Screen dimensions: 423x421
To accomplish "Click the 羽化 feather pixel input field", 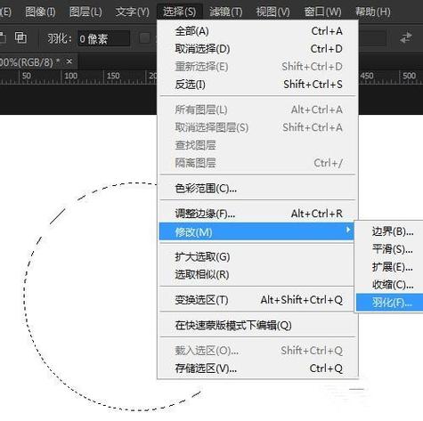I will 103,38.
